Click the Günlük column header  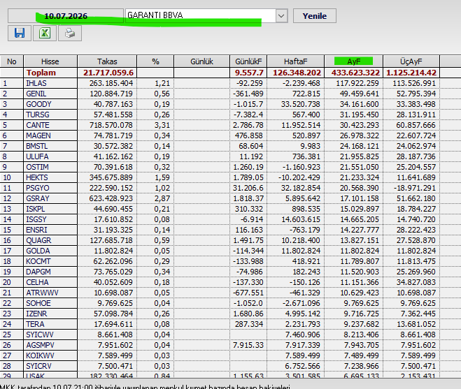201,61
